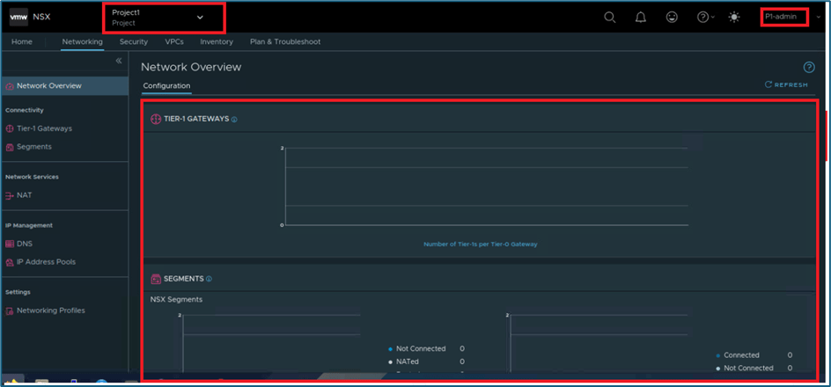Image resolution: width=831 pixels, height=387 pixels.
Task: Go to the Inventory tab
Action: click(x=217, y=41)
